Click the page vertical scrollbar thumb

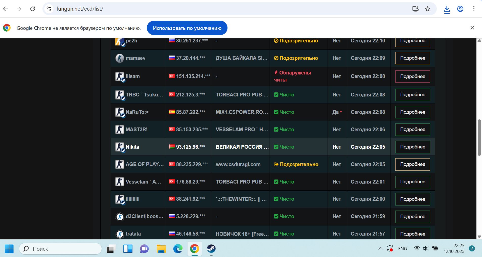point(479,138)
